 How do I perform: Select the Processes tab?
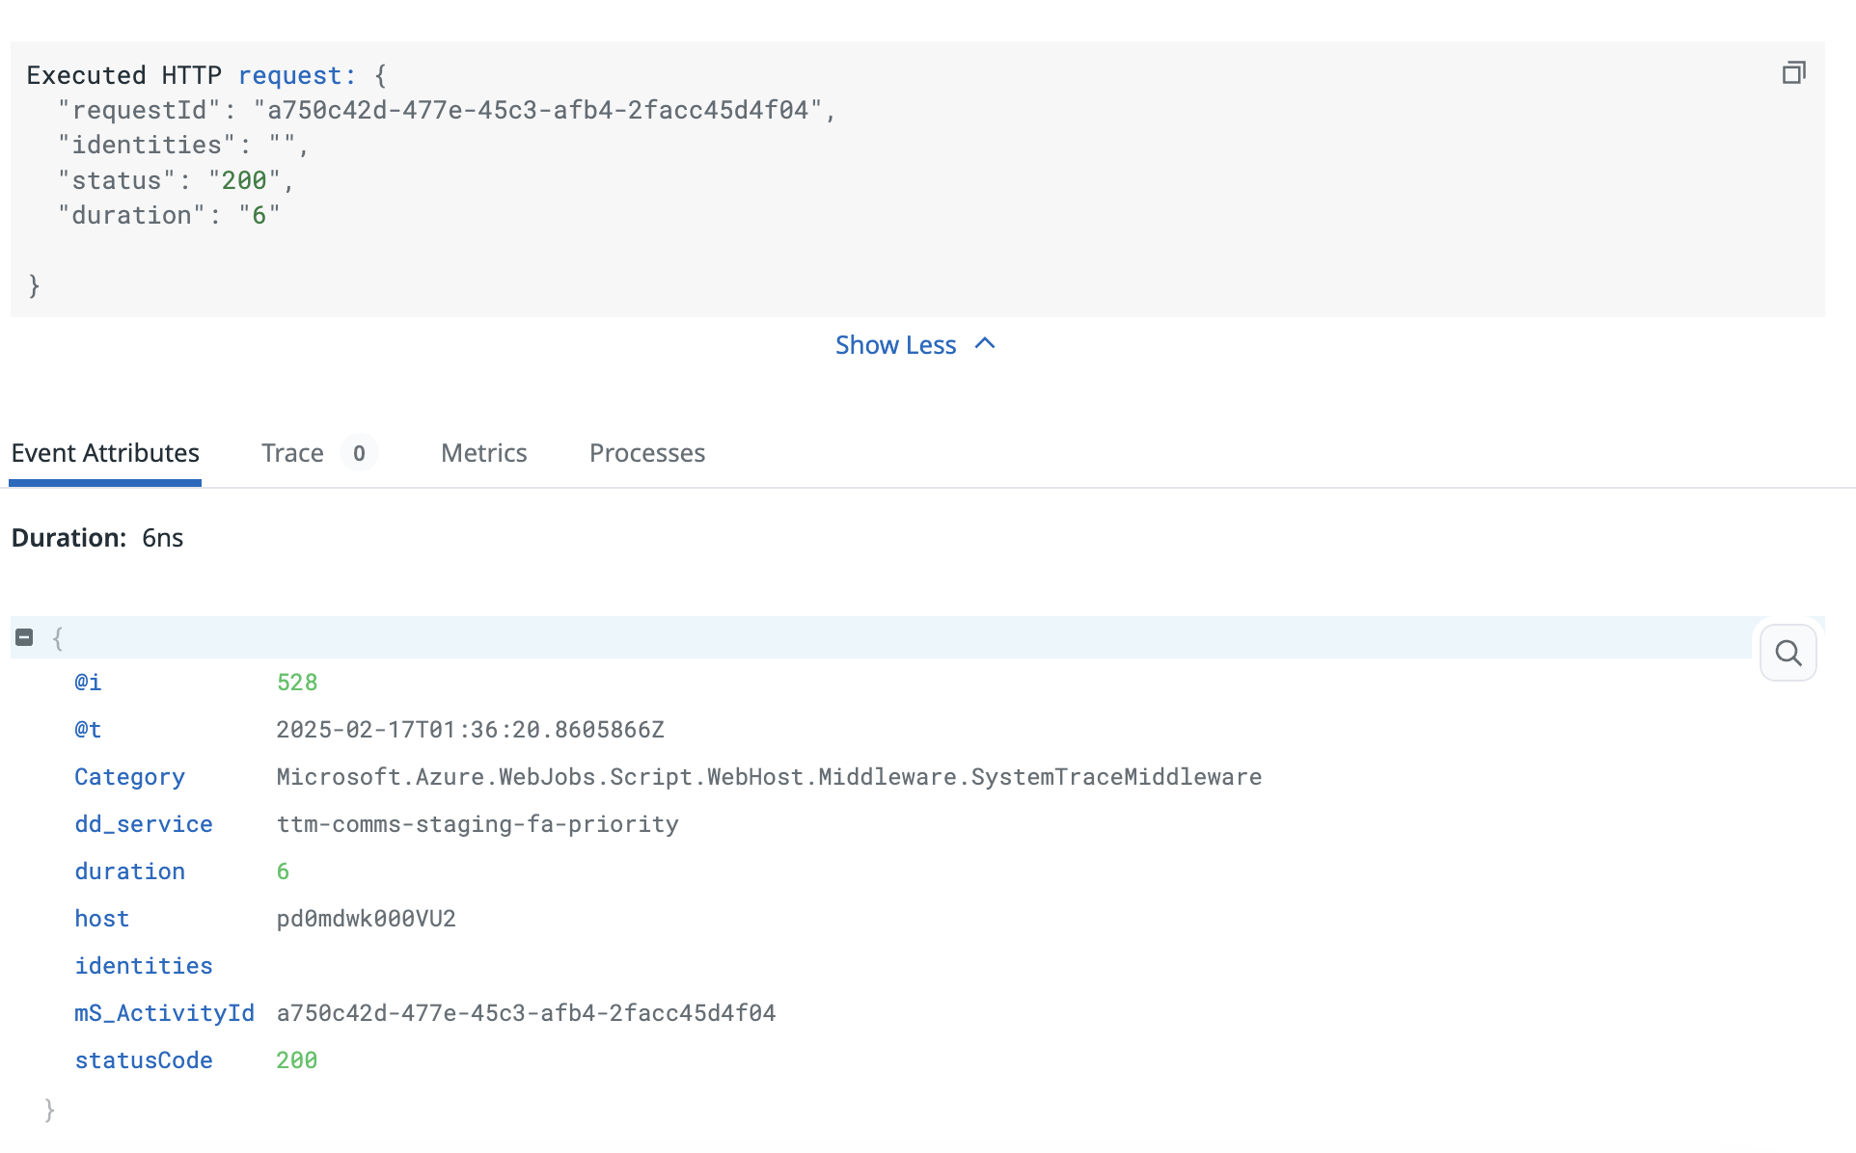click(647, 453)
